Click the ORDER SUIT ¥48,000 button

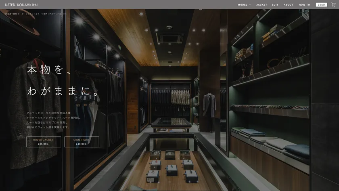click(82, 142)
